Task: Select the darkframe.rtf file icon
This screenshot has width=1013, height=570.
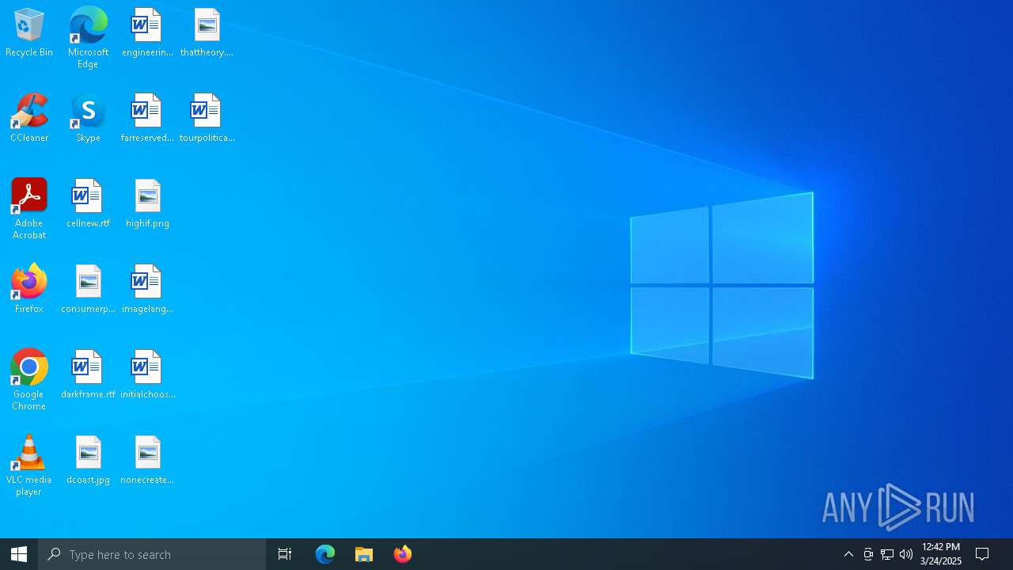Action: pyautogui.click(x=88, y=375)
